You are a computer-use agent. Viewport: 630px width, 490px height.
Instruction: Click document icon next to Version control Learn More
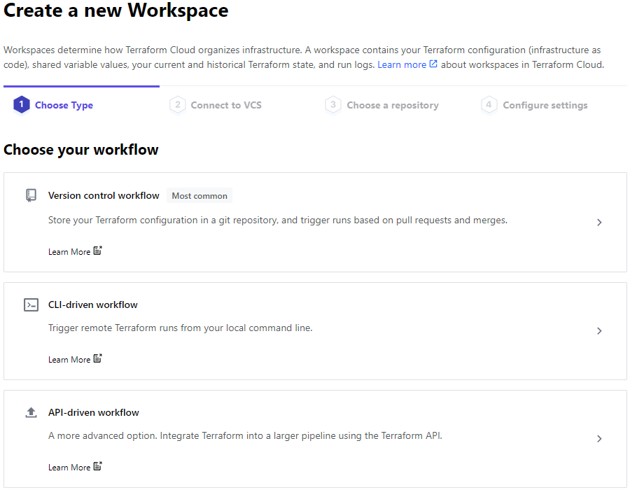[97, 251]
